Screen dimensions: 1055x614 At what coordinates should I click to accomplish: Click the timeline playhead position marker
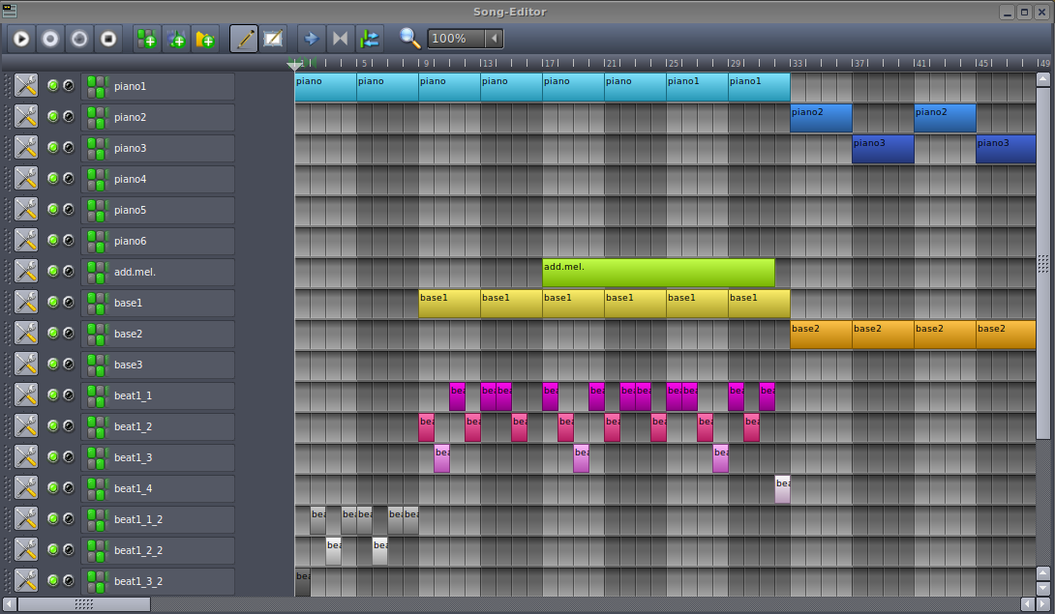pos(294,65)
